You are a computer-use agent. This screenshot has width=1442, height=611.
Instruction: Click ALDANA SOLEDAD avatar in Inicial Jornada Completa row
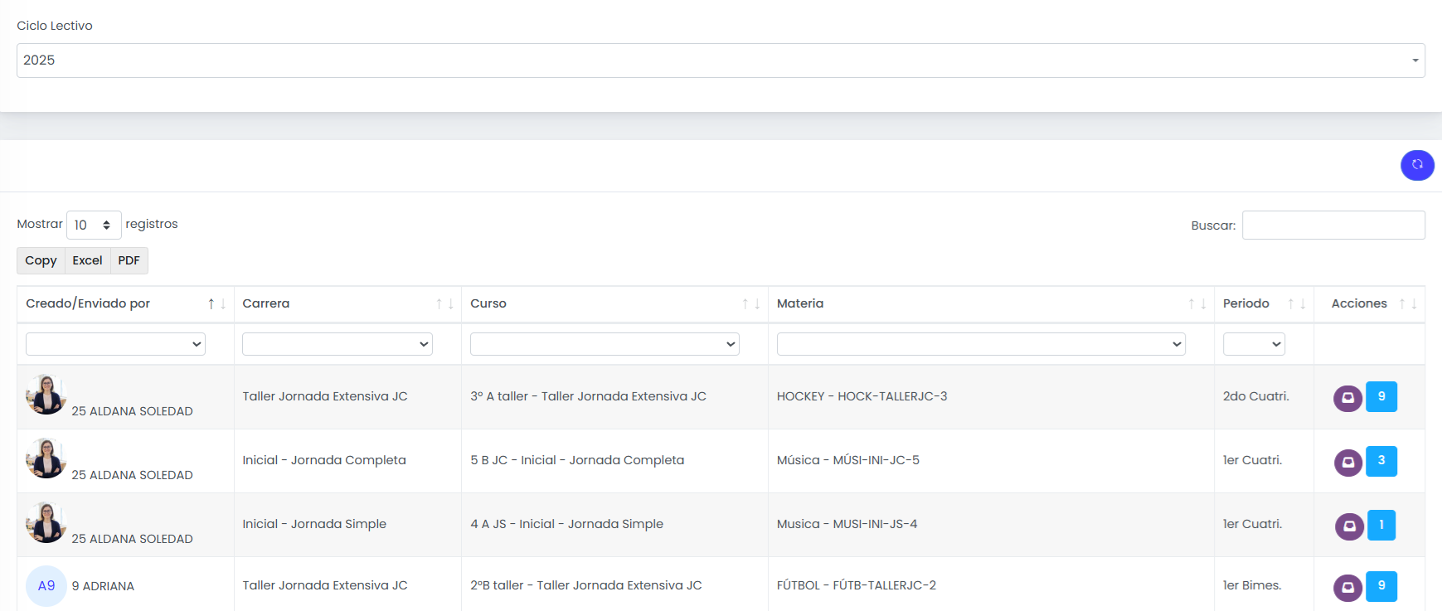pyautogui.click(x=46, y=458)
